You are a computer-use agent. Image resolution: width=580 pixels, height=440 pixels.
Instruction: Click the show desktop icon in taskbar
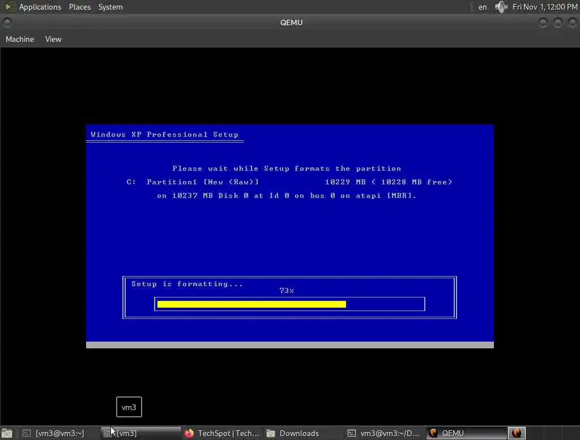(7, 433)
